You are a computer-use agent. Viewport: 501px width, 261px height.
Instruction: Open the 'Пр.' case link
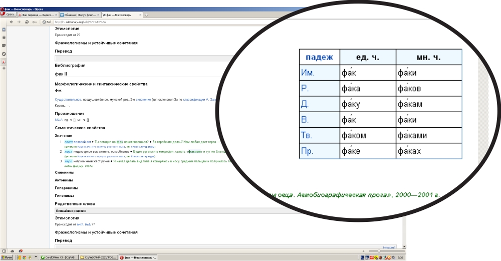[307, 151]
